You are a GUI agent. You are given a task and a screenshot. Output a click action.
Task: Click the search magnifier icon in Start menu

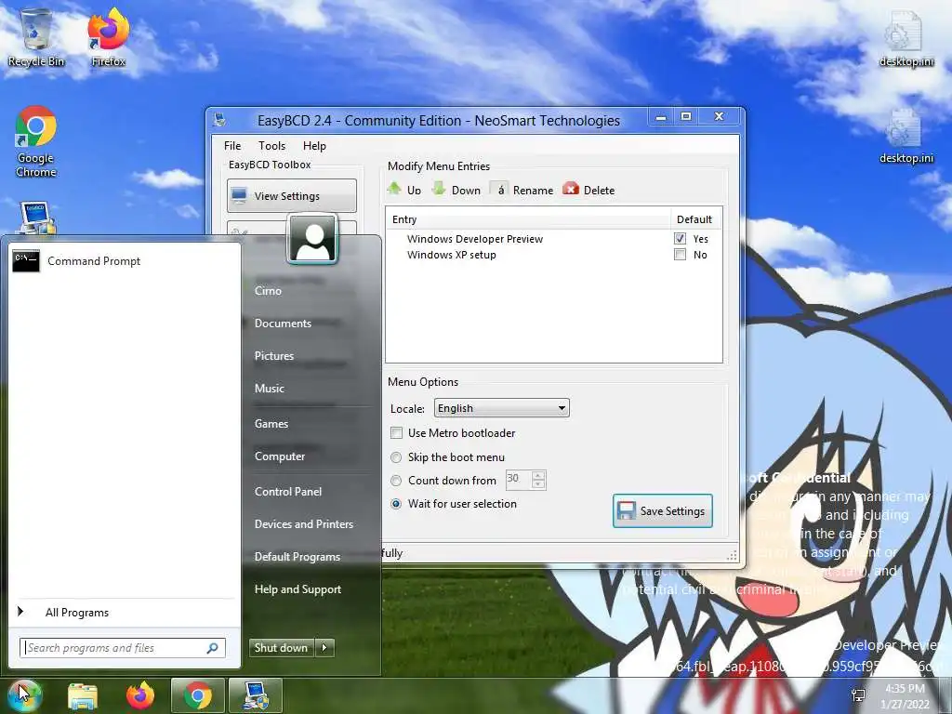(x=213, y=648)
